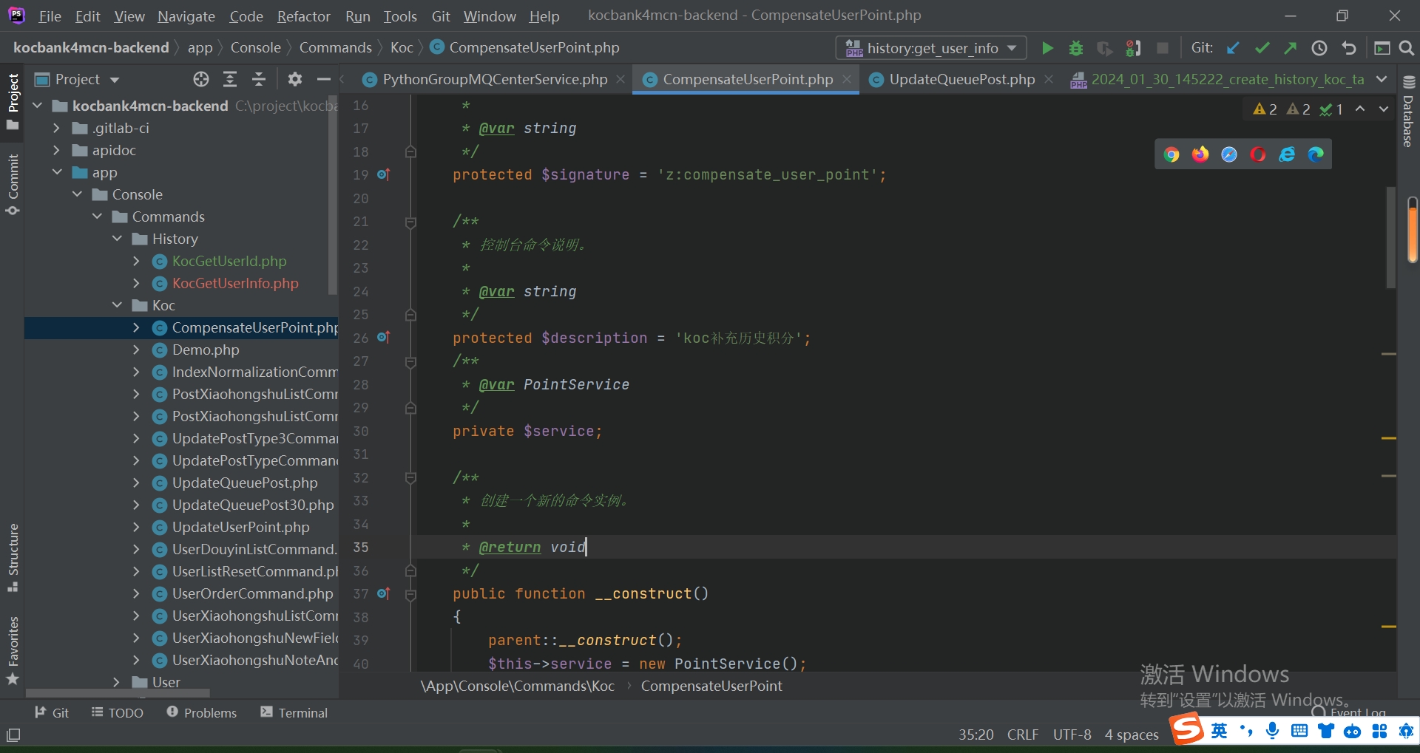Viewport: 1420px width, 753px height.
Task: Toggle Sogou voice input microphone
Action: 1272,731
